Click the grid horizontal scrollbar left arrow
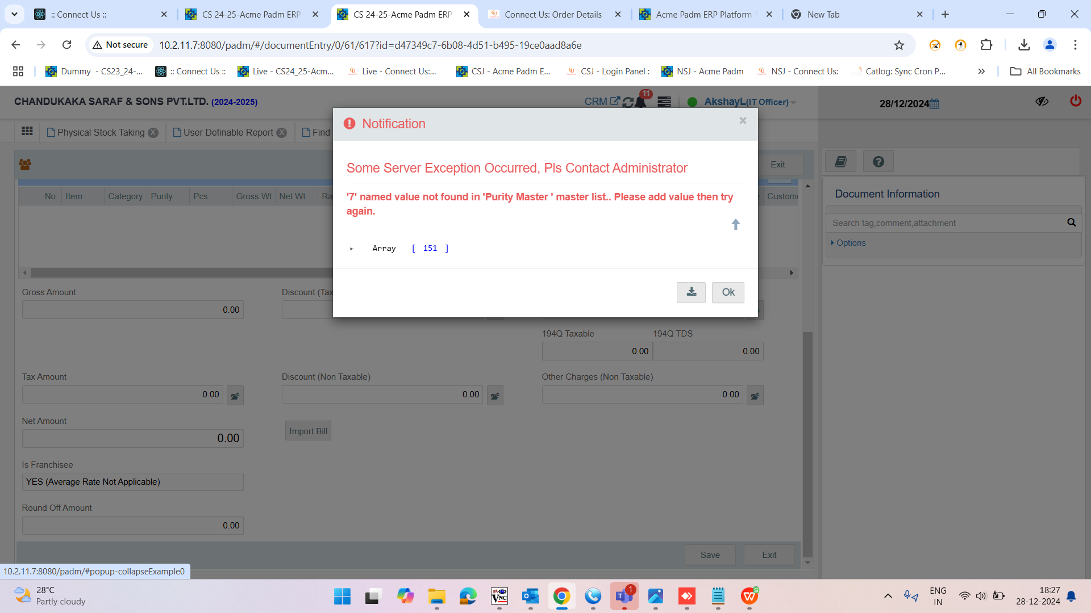The image size is (1091, 613). pos(25,273)
